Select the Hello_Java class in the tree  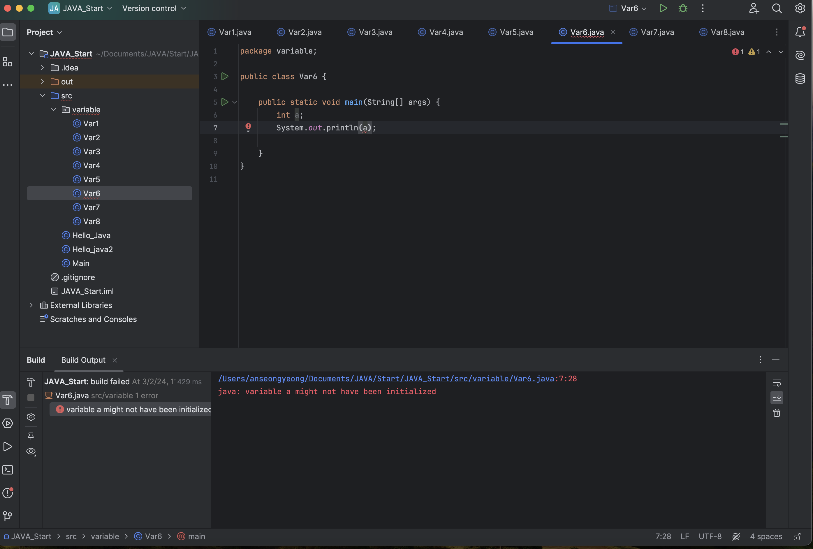(91, 235)
